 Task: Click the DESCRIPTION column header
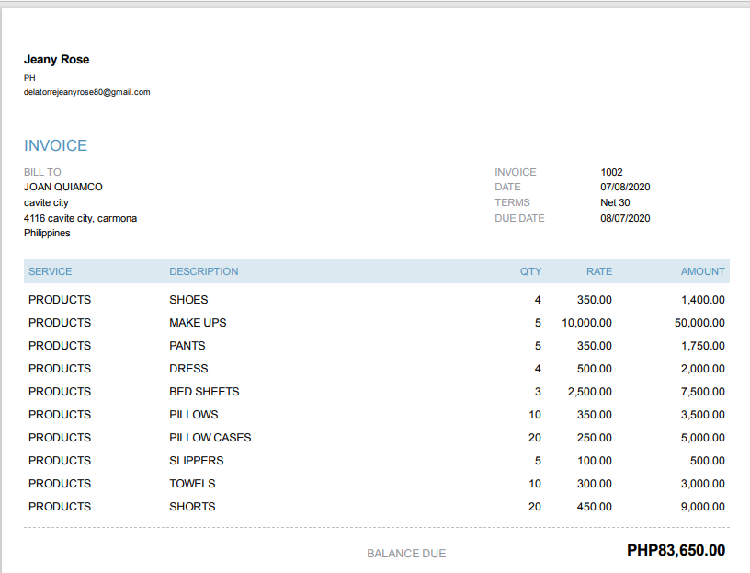click(x=204, y=271)
